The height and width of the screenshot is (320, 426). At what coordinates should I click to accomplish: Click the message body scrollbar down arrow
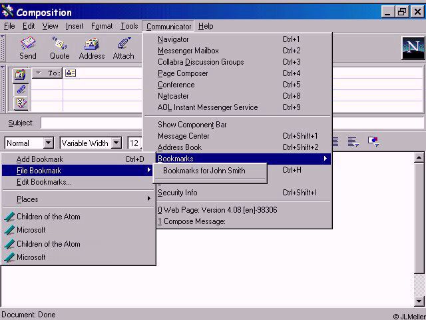point(419,301)
